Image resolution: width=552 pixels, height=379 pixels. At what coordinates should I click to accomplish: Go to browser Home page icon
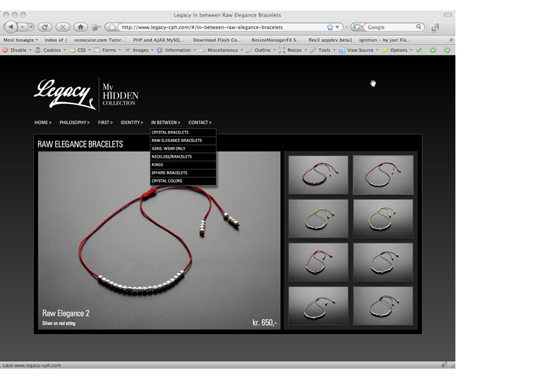81,27
